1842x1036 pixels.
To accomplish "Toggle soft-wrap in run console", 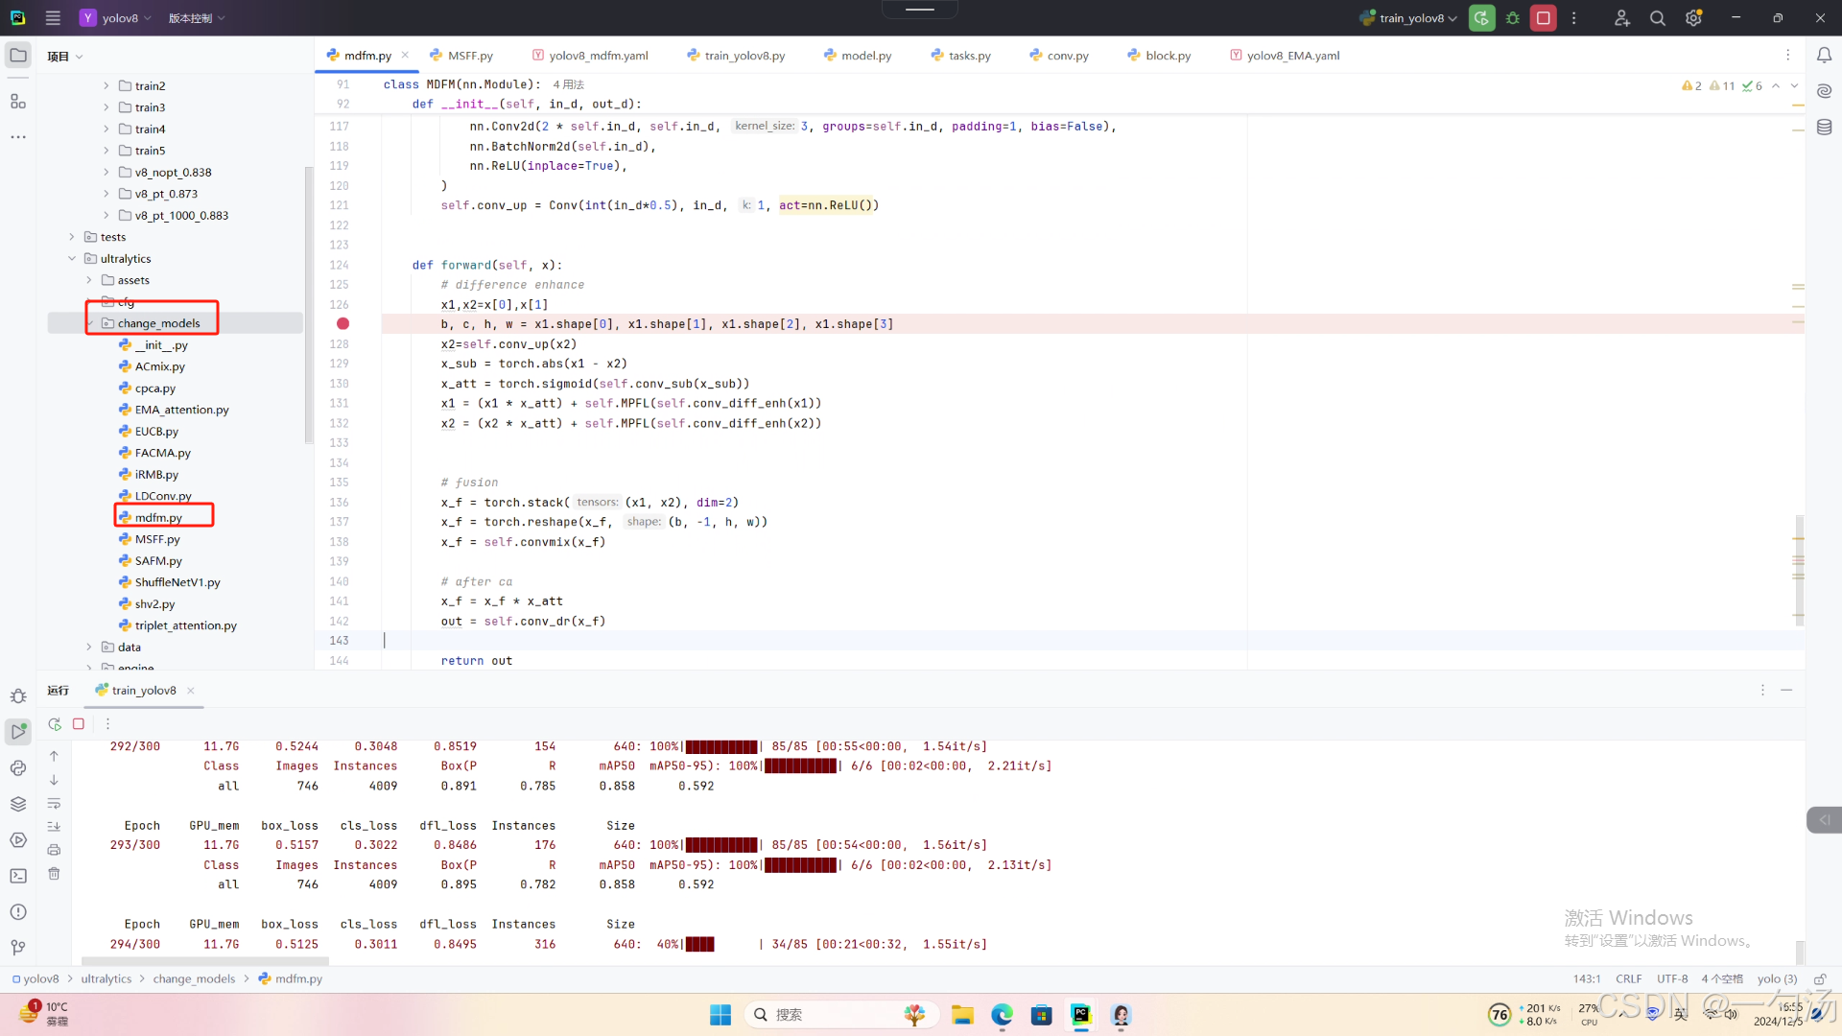I will (54, 803).
